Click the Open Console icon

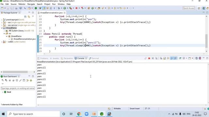pos(189,58)
